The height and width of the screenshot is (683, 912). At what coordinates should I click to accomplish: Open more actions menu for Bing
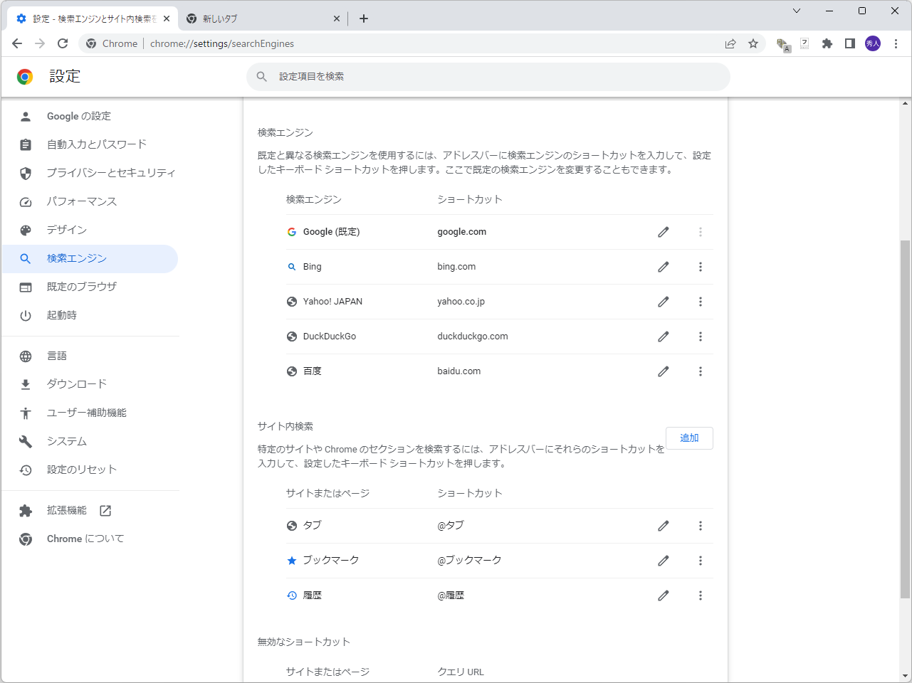[701, 266]
